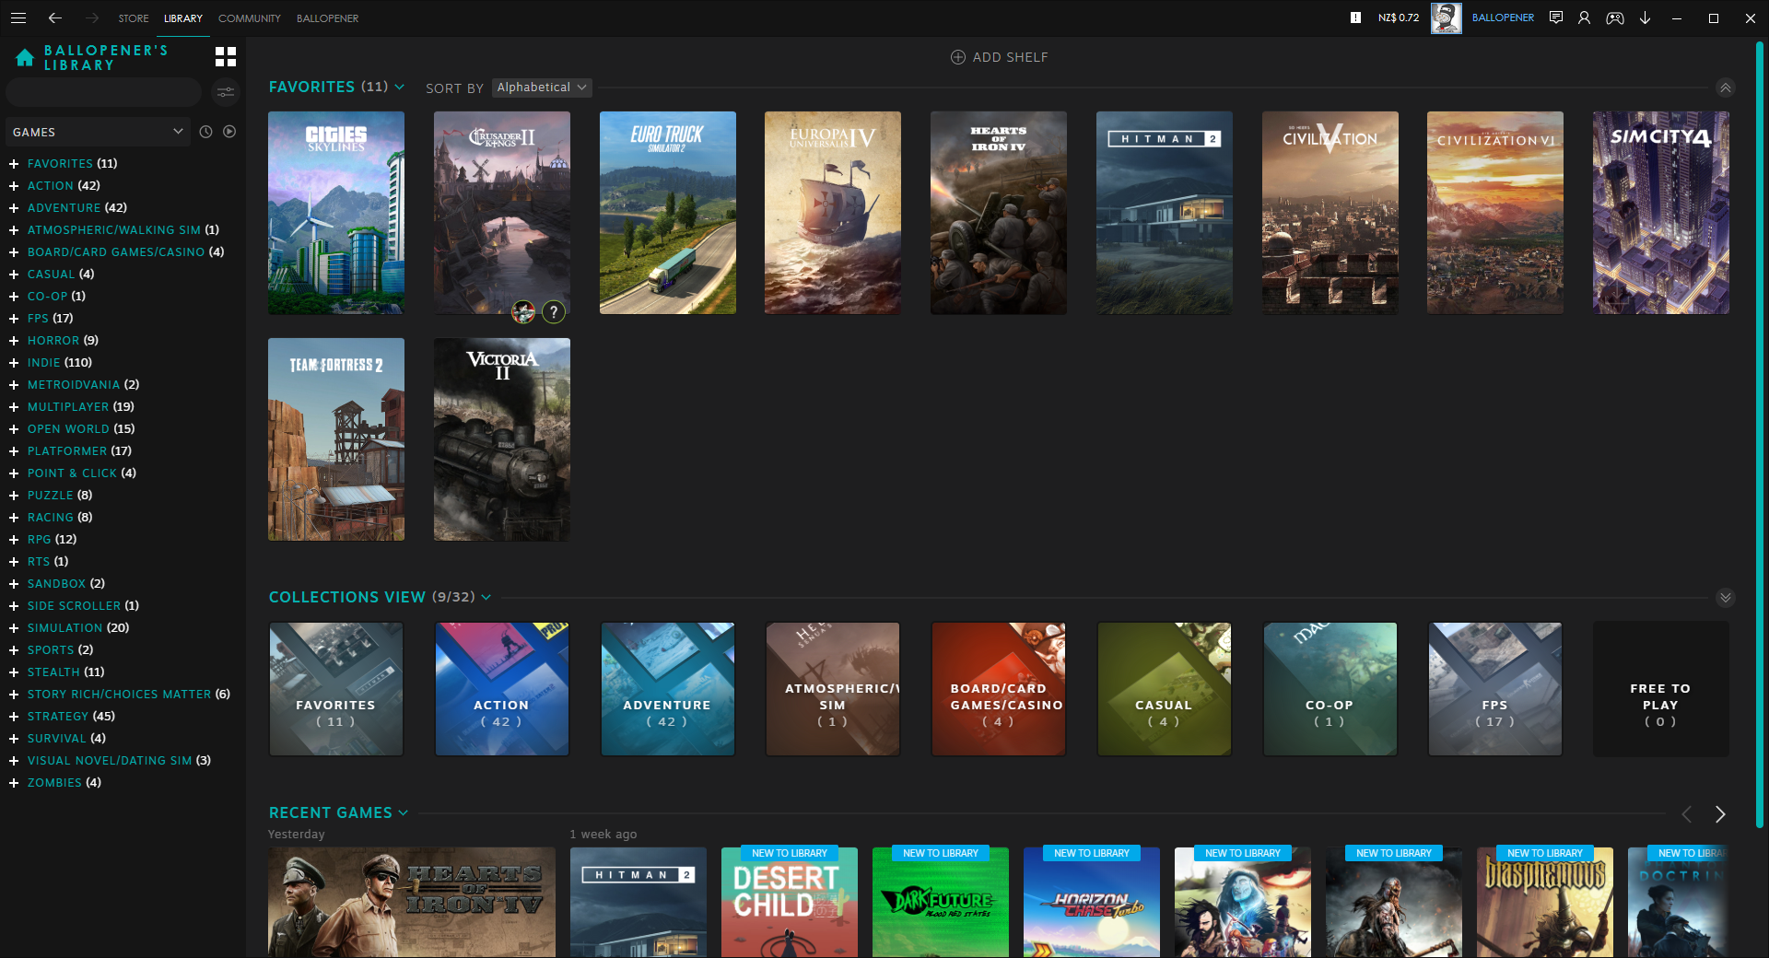Open the Stealth category link

click(x=53, y=672)
